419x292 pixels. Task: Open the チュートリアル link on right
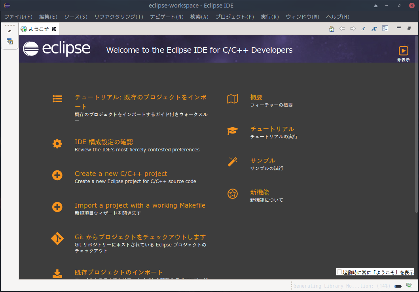(x=272, y=129)
